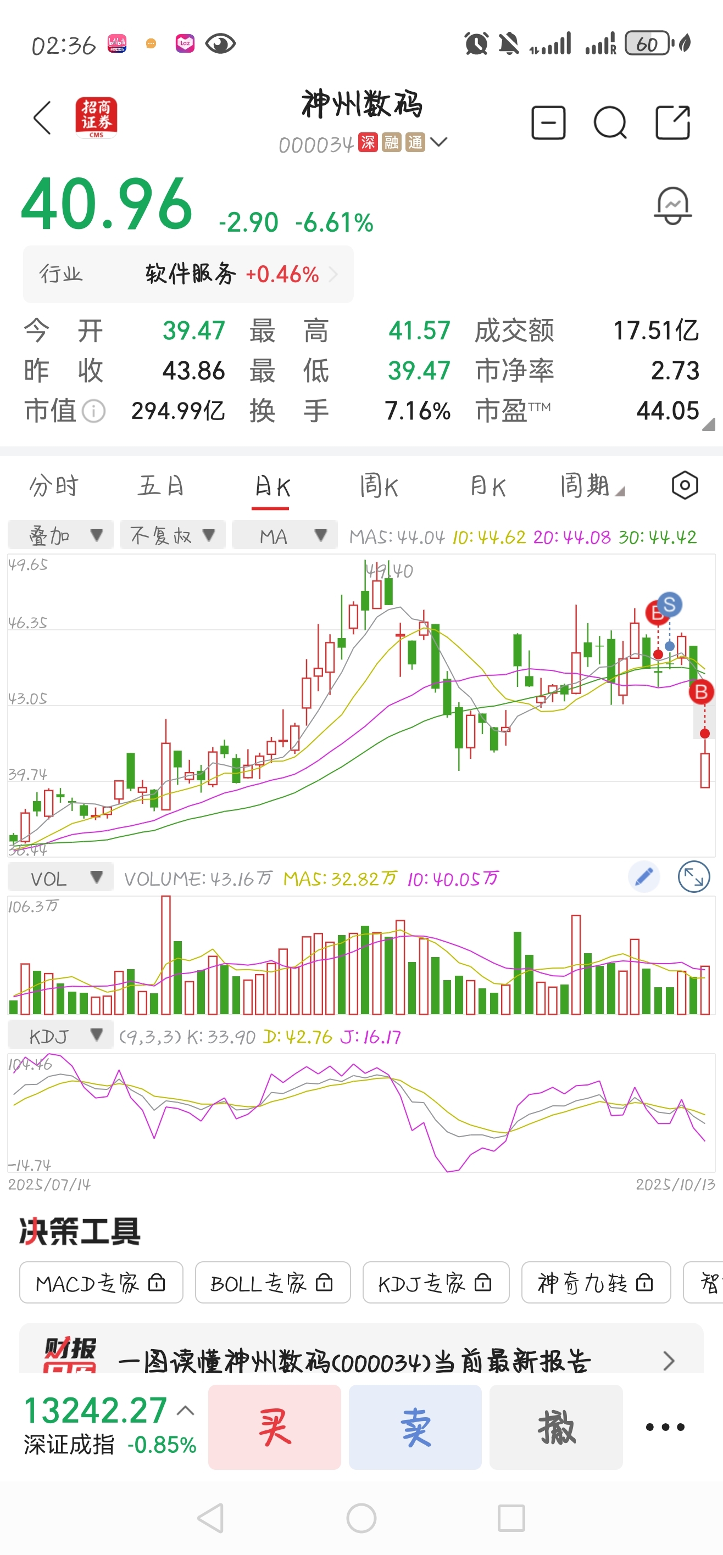Tap the current price 40.96
The width and height of the screenshot is (723, 1555).
coord(107,203)
